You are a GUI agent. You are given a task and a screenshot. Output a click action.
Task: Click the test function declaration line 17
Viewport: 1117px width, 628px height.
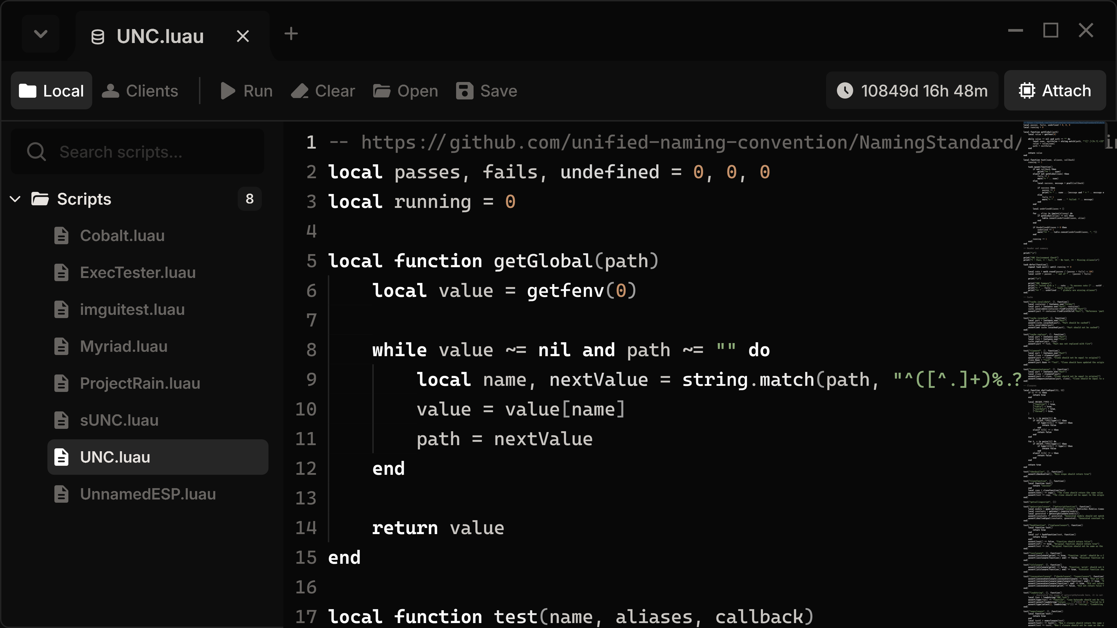tap(571, 617)
